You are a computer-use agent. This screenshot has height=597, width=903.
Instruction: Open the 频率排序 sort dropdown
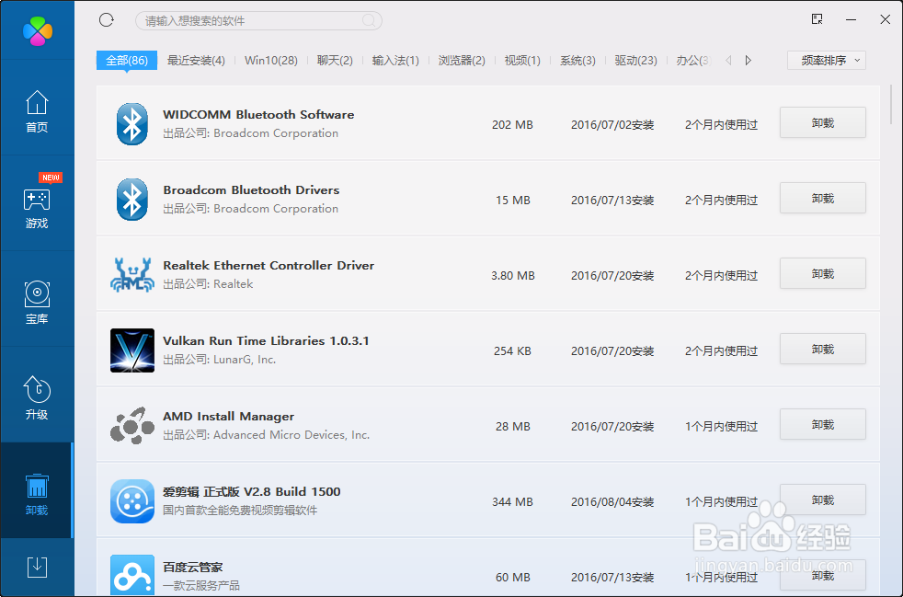pyautogui.click(x=827, y=61)
